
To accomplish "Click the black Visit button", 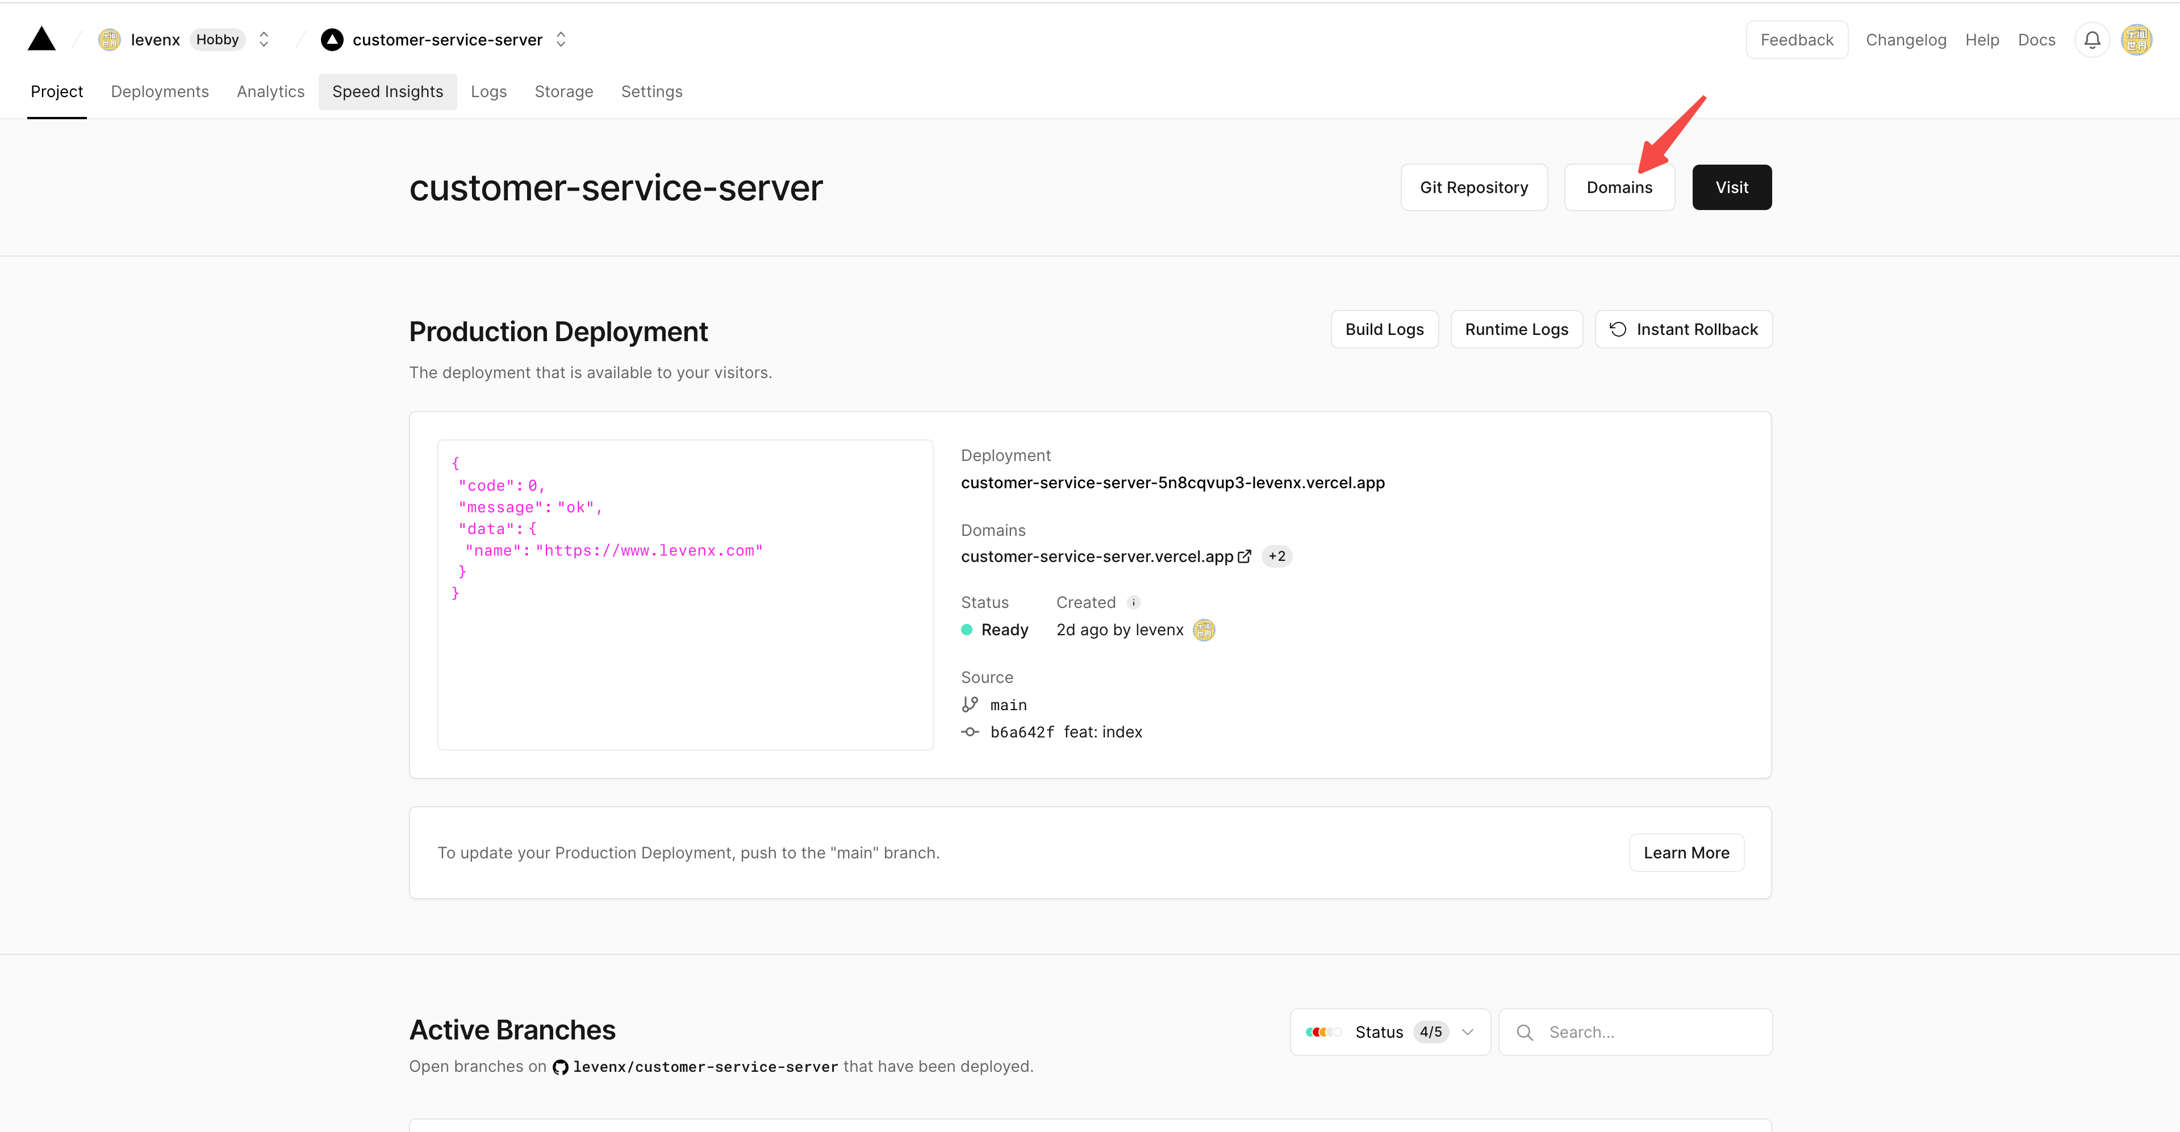I will pyautogui.click(x=1731, y=187).
